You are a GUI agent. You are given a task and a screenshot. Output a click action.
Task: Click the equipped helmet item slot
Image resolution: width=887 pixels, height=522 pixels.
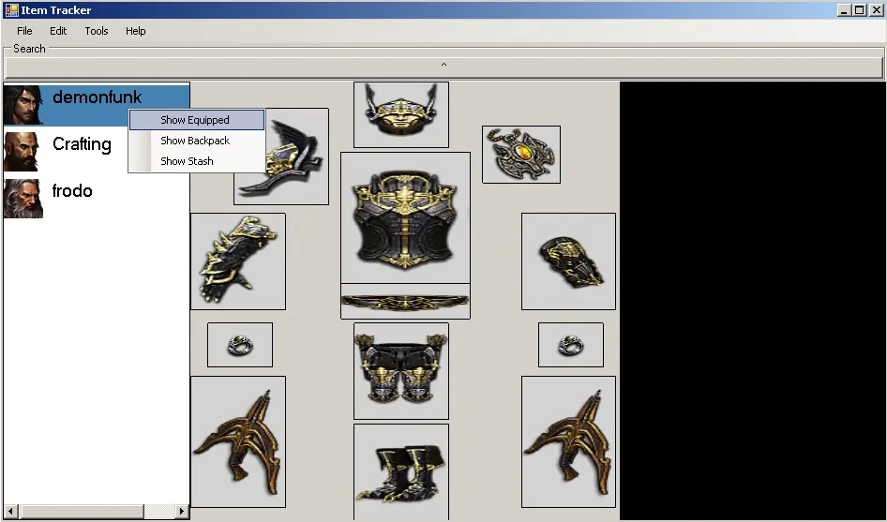pyautogui.click(x=401, y=115)
